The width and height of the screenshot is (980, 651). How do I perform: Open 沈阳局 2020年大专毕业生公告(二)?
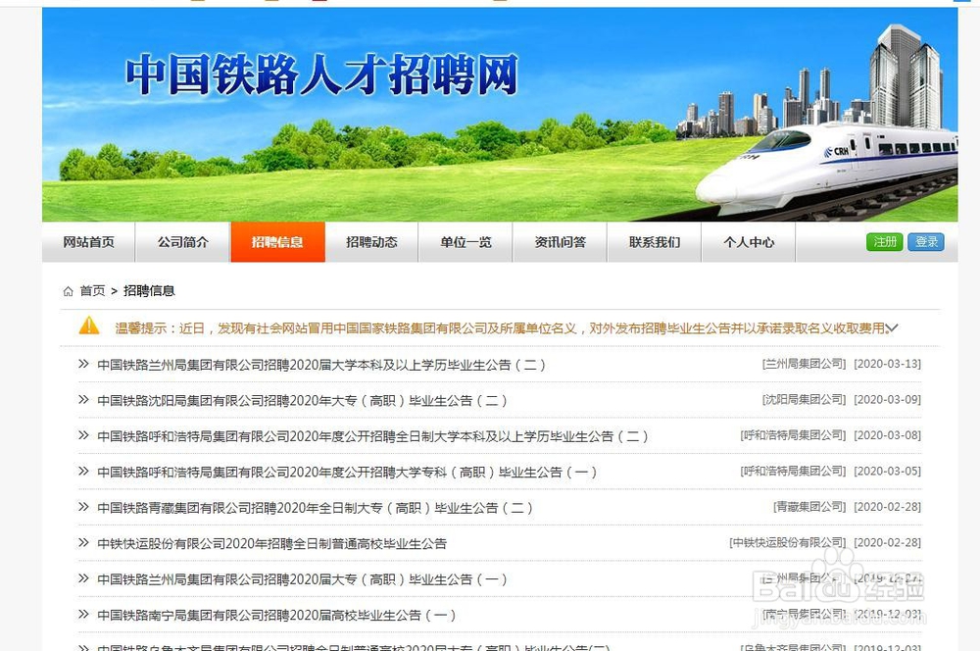pyautogui.click(x=302, y=400)
